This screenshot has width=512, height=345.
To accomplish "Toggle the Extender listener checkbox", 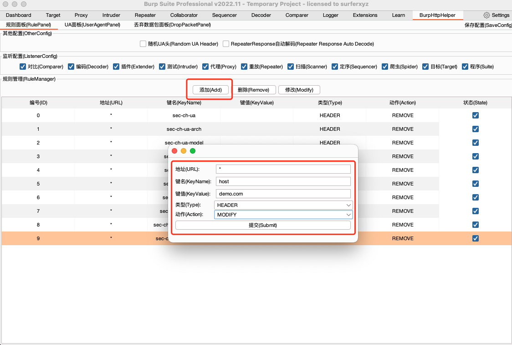I will pyautogui.click(x=116, y=67).
